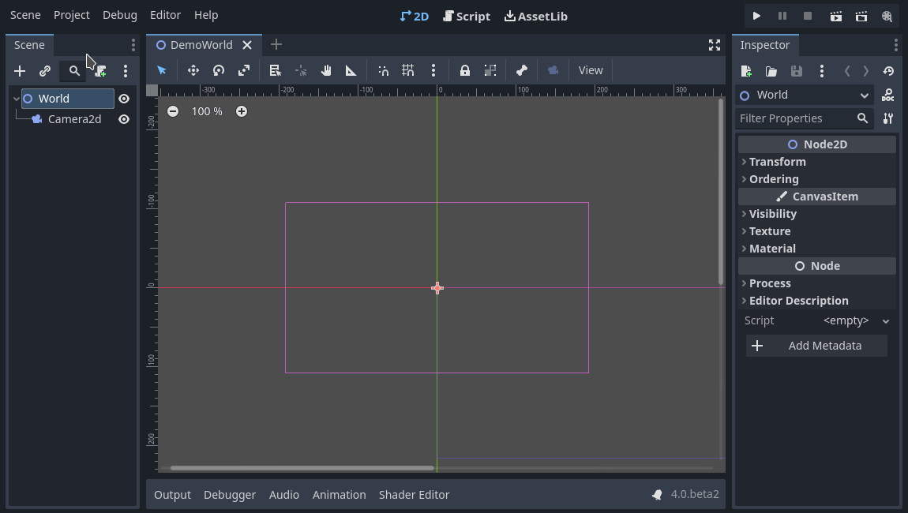Select the pivot change tool
The image size is (908, 513).
click(x=301, y=70)
